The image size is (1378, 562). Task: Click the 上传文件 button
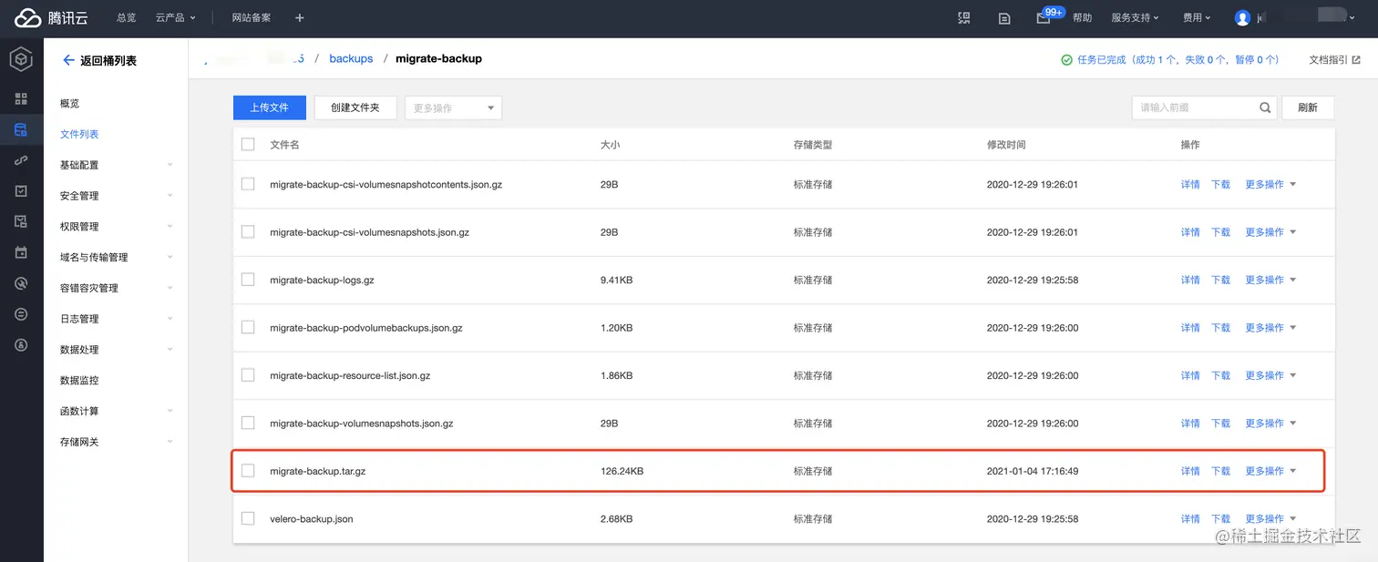tap(270, 107)
